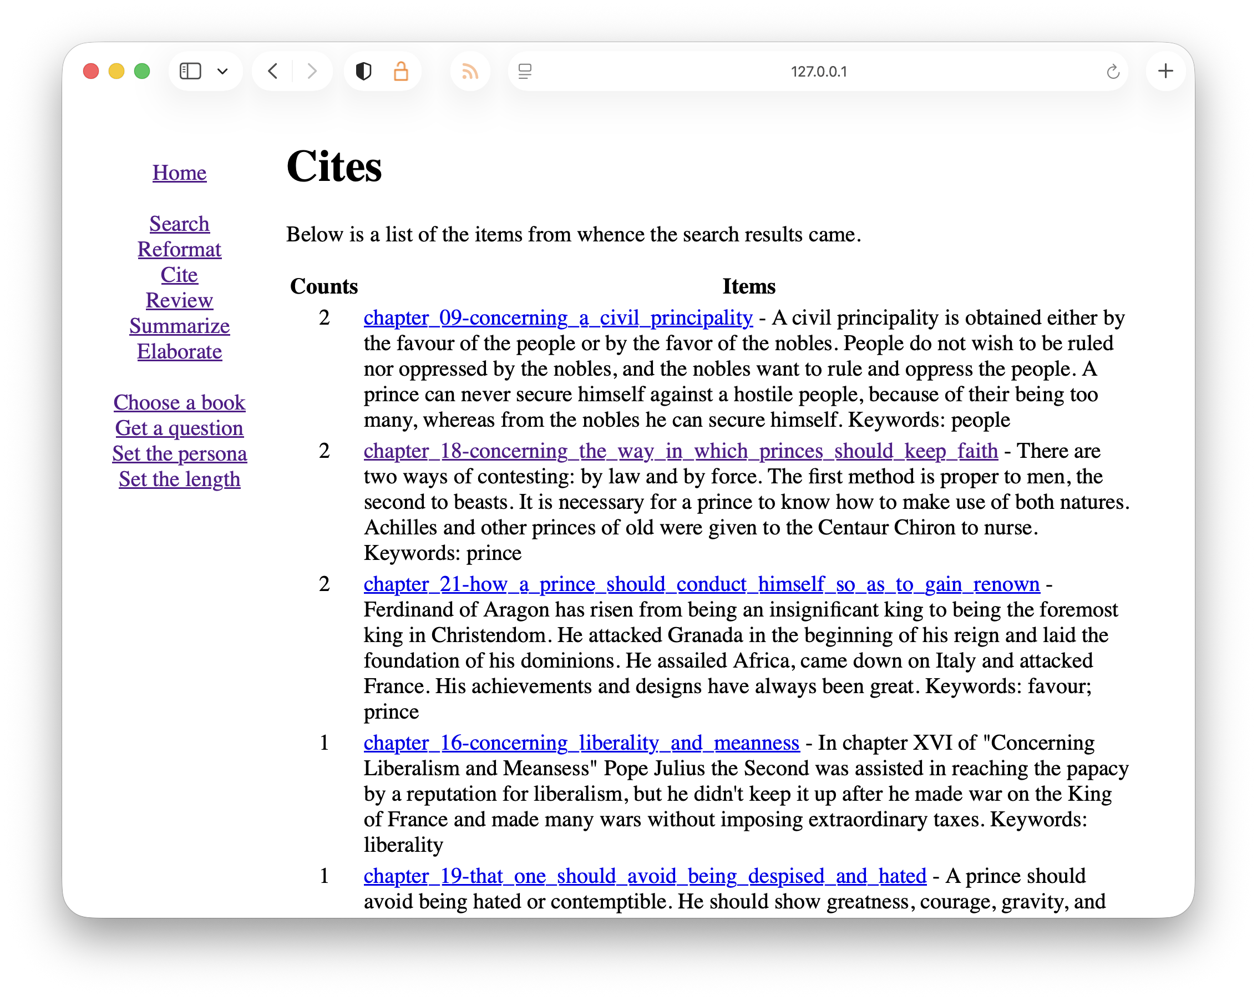
Task: Click the page reader icon in address bar
Action: (525, 71)
